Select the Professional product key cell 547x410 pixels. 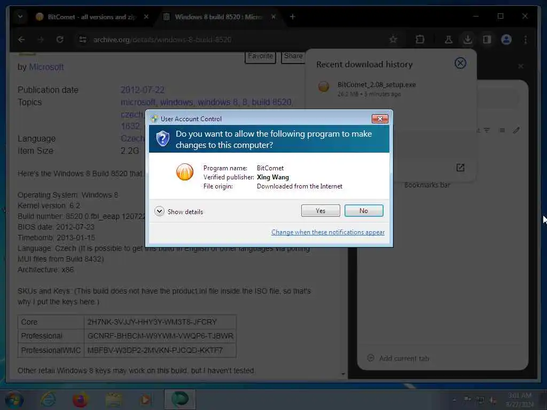[x=160, y=336]
